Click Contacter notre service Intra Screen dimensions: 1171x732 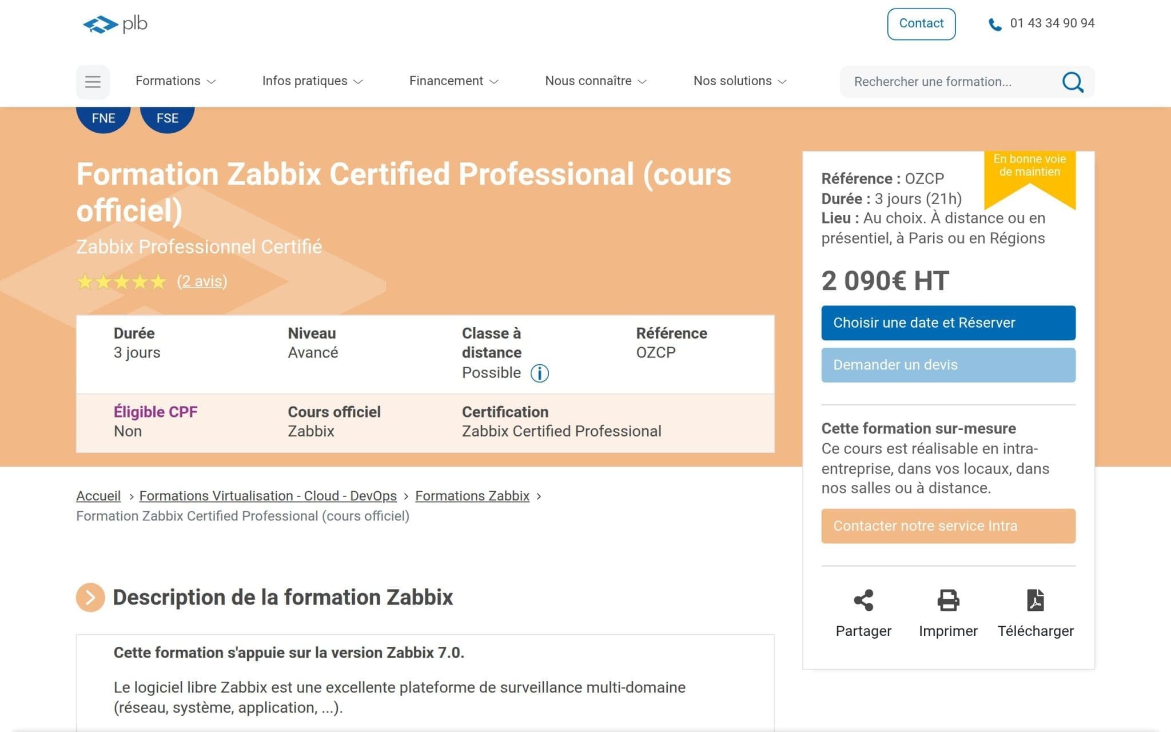tap(948, 526)
